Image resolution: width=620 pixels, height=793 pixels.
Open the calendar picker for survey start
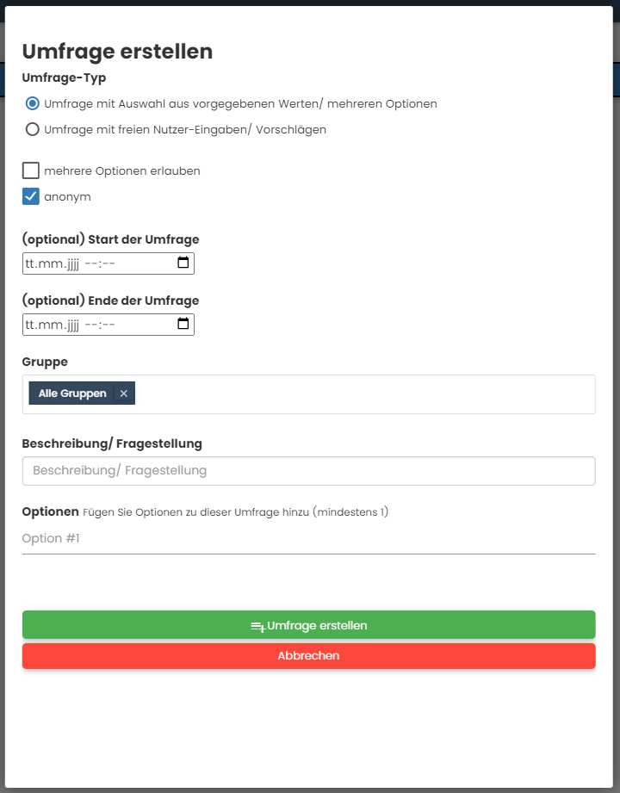click(x=183, y=263)
